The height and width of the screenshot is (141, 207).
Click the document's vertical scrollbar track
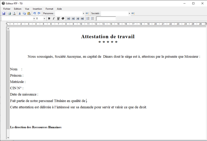click(8, 83)
